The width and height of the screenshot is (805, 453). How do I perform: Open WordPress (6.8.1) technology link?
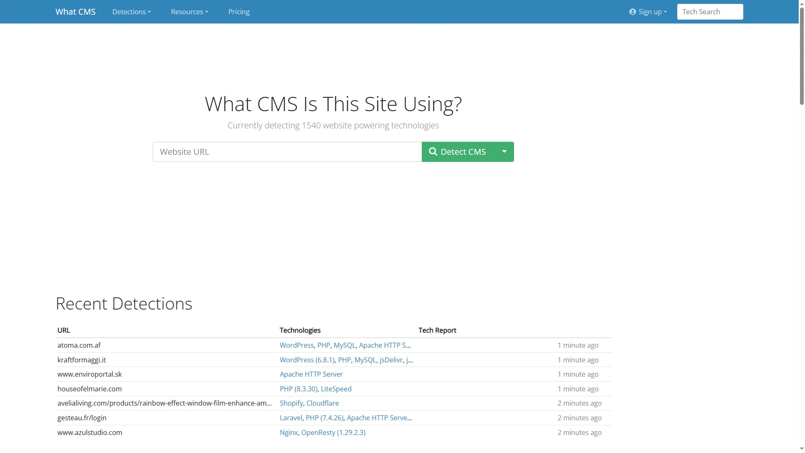(307, 360)
